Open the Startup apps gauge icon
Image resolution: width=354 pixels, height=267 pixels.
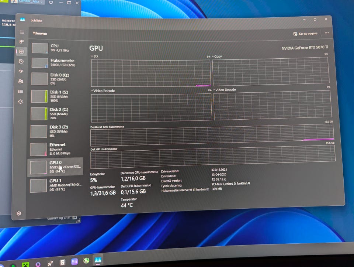[21, 71]
